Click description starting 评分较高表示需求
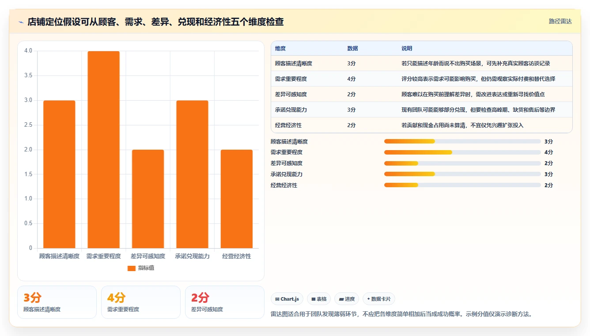 click(478, 79)
